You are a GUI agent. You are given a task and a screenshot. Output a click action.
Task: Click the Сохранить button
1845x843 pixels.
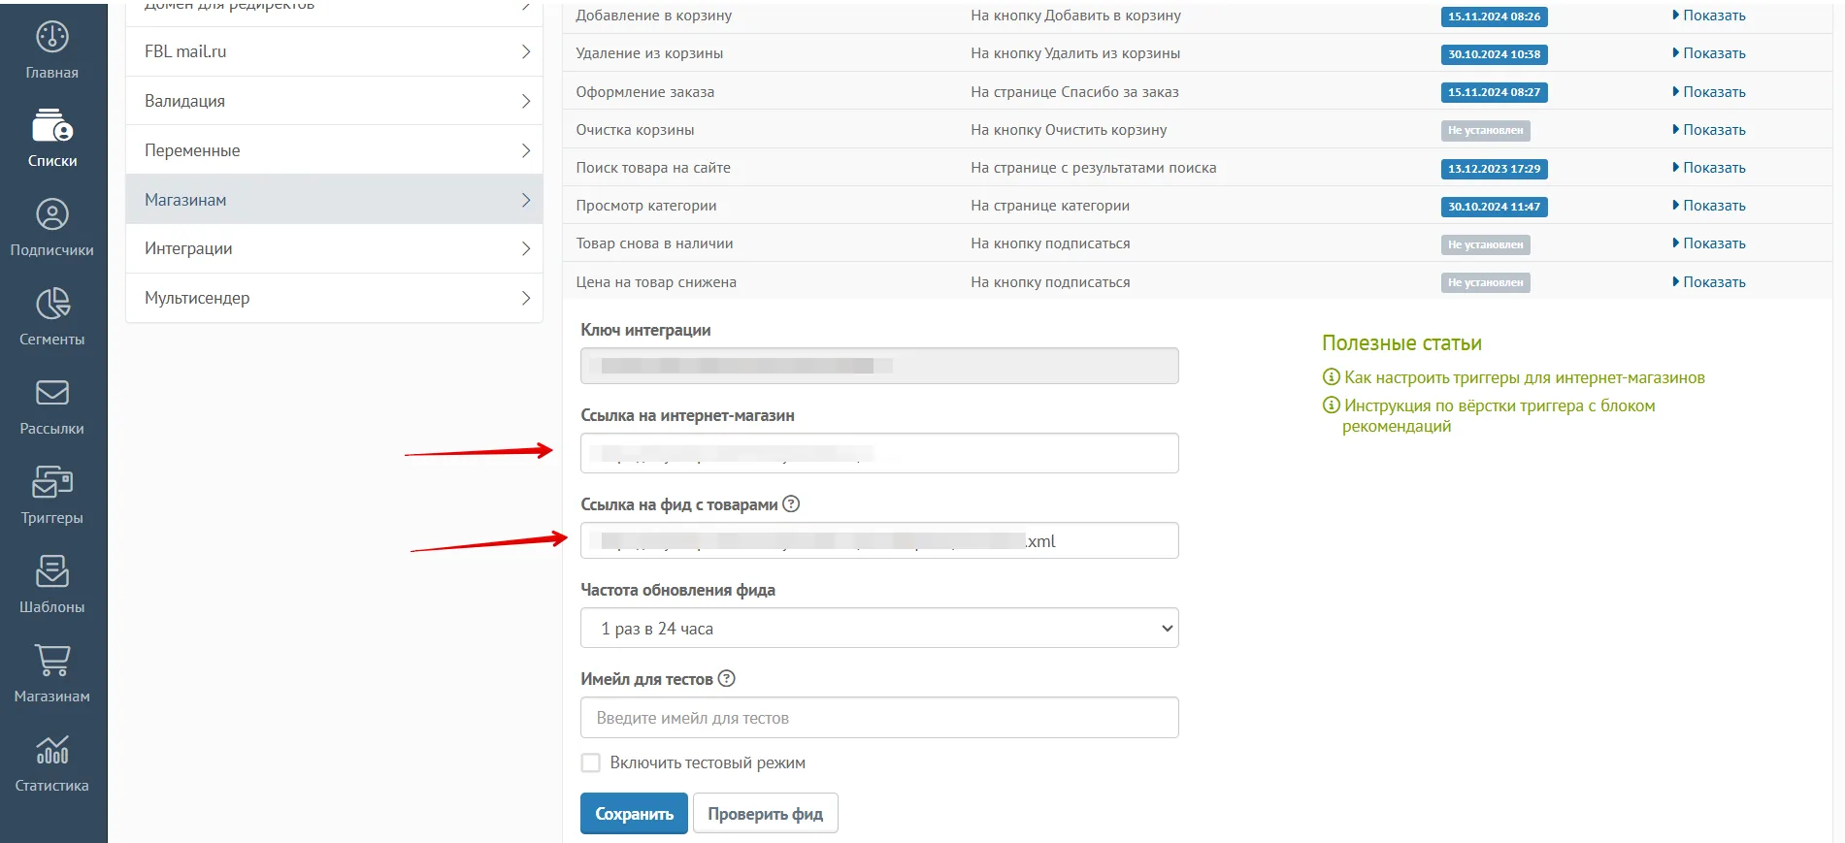pyautogui.click(x=634, y=814)
